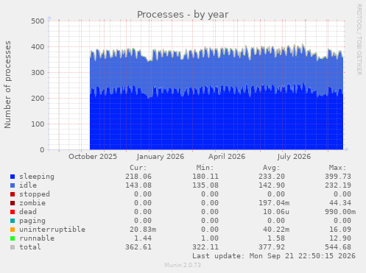The width and height of the screenshot is (366, 273).
Task: Click uninterruptible maximum value 16.09
Action: pyautogui.click(x=340, y=230)
